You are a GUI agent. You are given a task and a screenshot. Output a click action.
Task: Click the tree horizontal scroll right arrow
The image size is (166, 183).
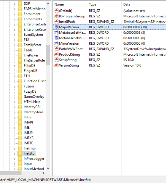click(43, 173)
